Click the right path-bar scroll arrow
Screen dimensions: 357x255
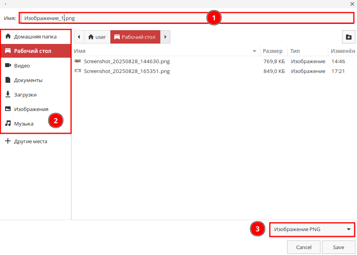[x=165, y=37]
